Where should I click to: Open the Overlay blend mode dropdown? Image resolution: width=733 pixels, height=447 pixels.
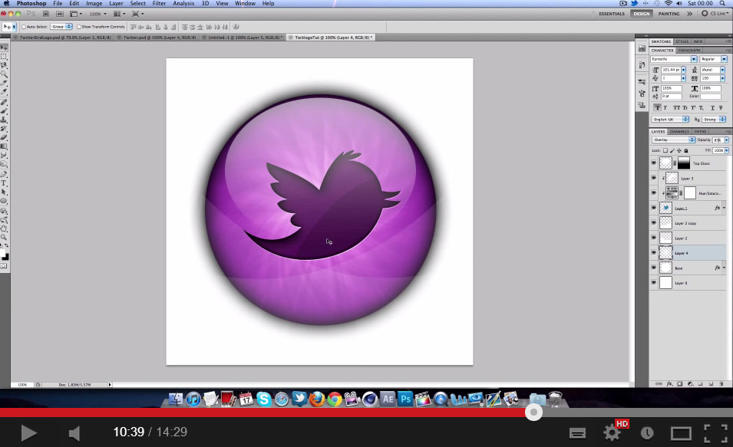[x=673, y=140]
